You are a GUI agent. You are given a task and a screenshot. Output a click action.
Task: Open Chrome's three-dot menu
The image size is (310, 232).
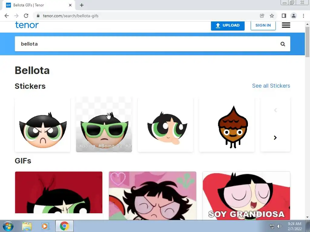pos(303,16)
